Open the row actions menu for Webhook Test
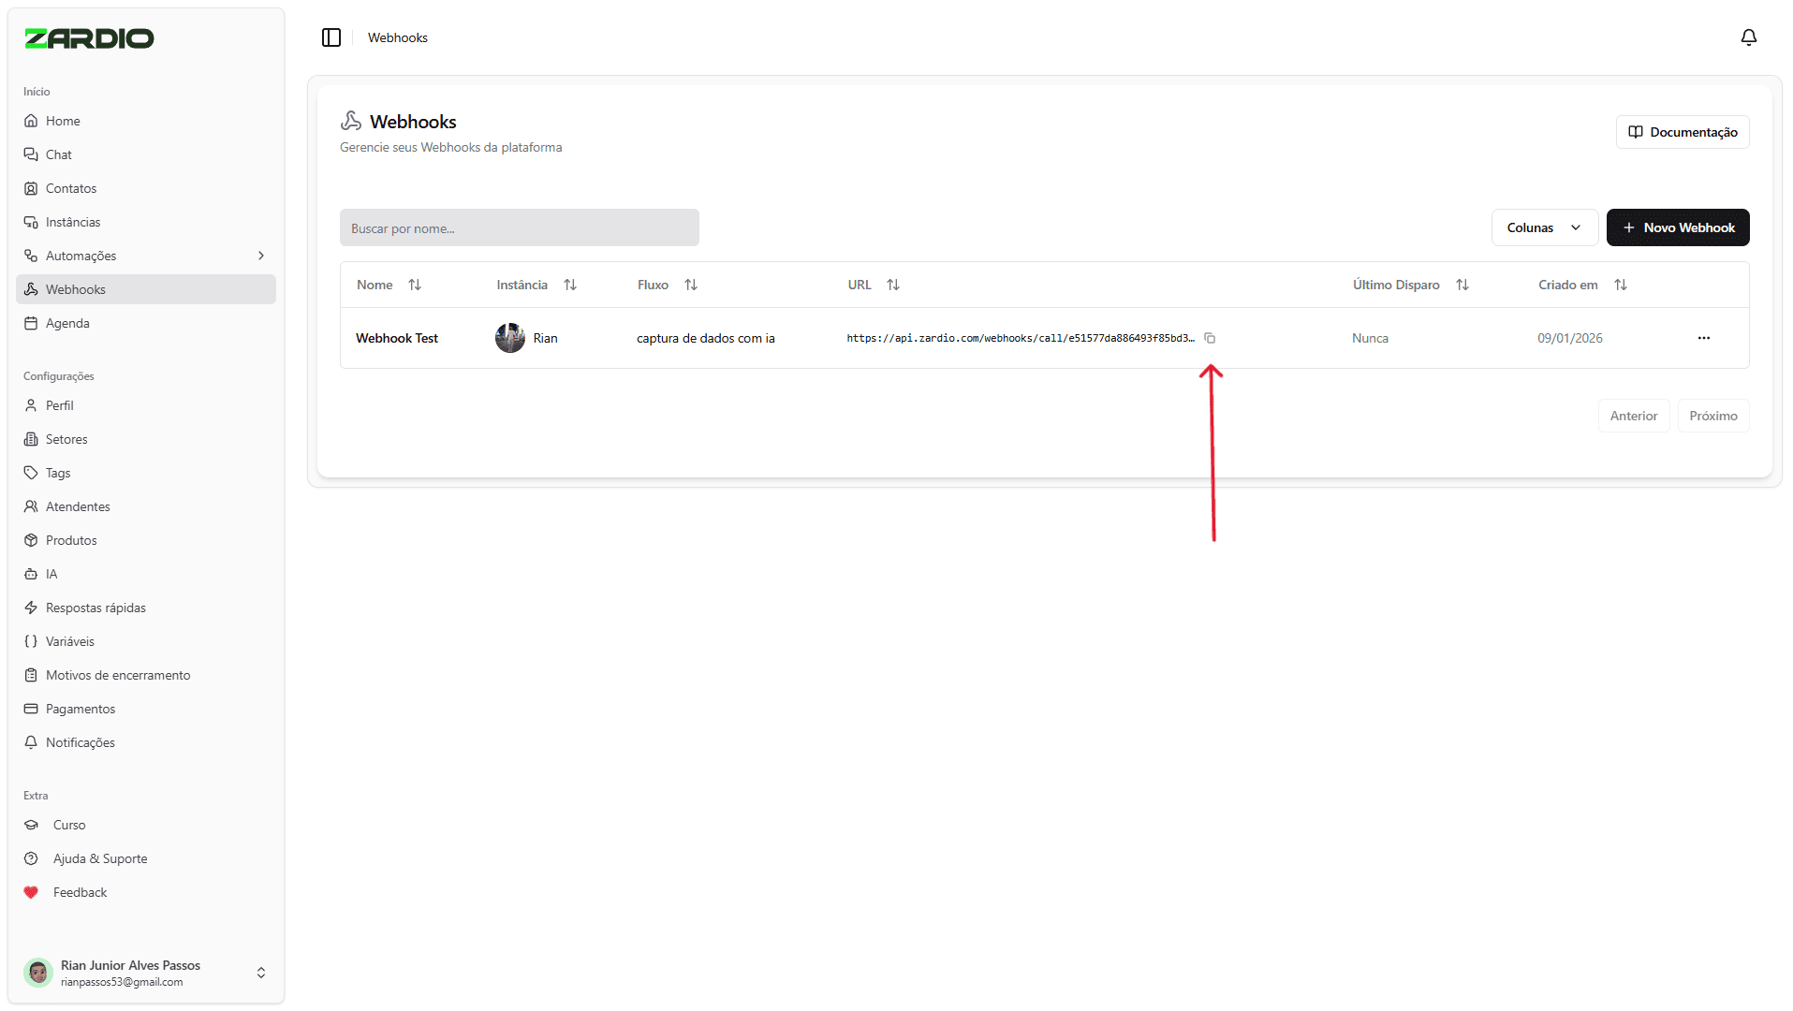Viewport: 1793px width, 1011px height. (x=1703, y=338)
